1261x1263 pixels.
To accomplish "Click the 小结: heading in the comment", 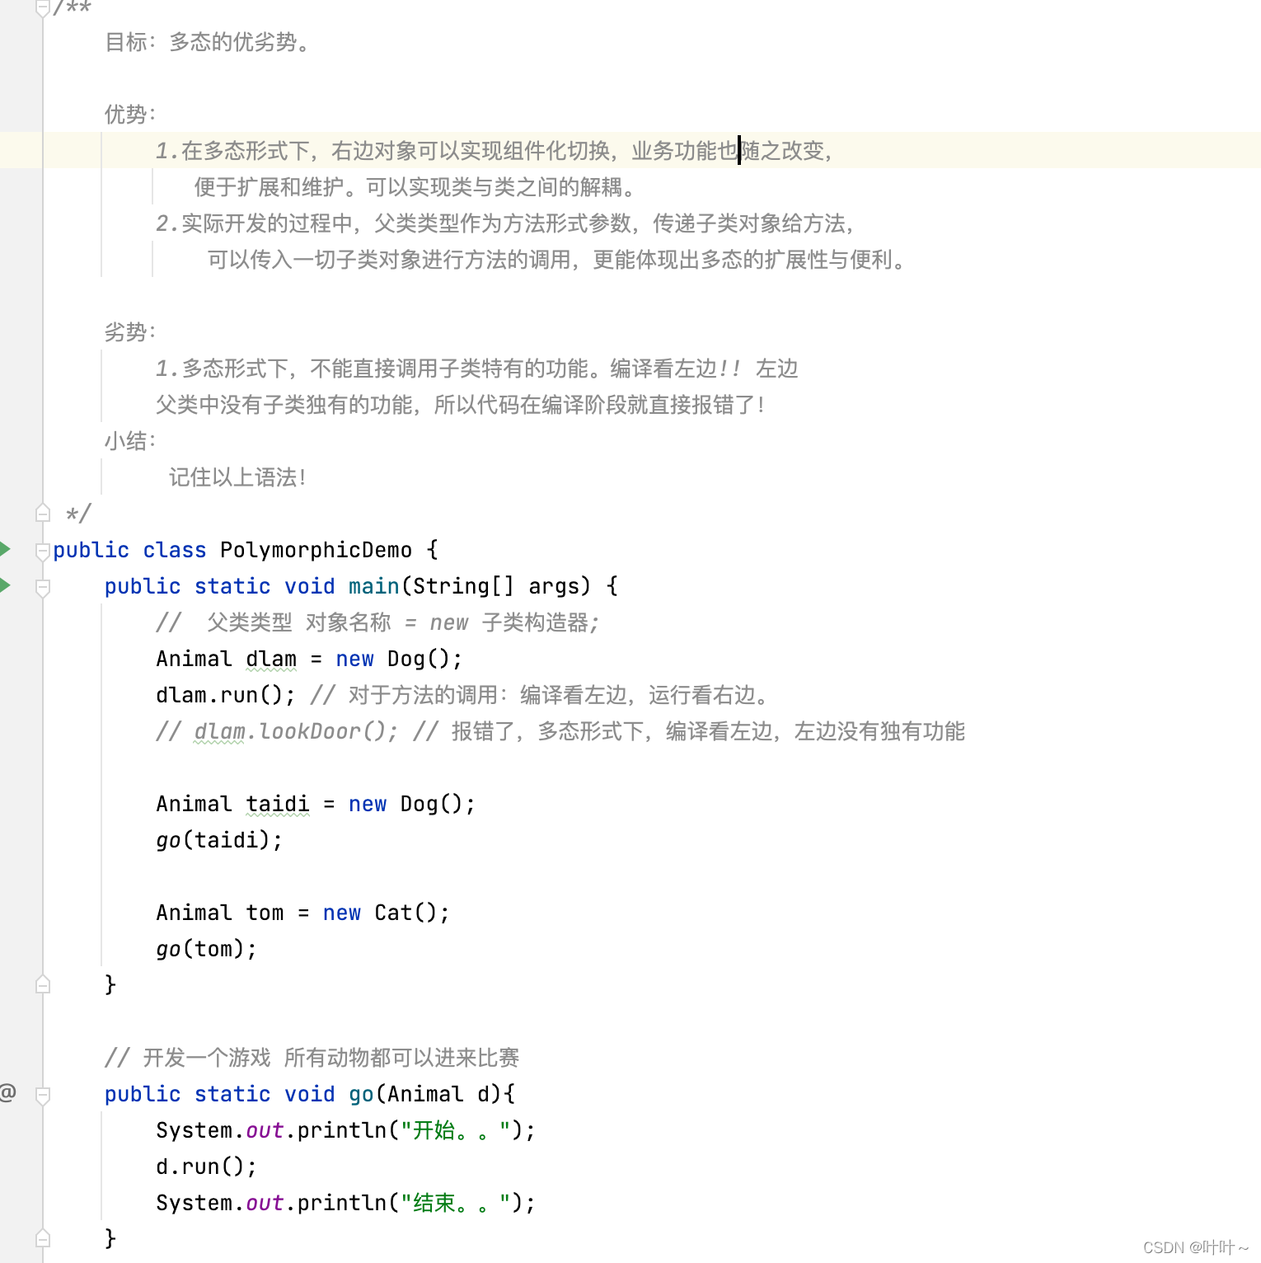I will click(x=130, y=441).
